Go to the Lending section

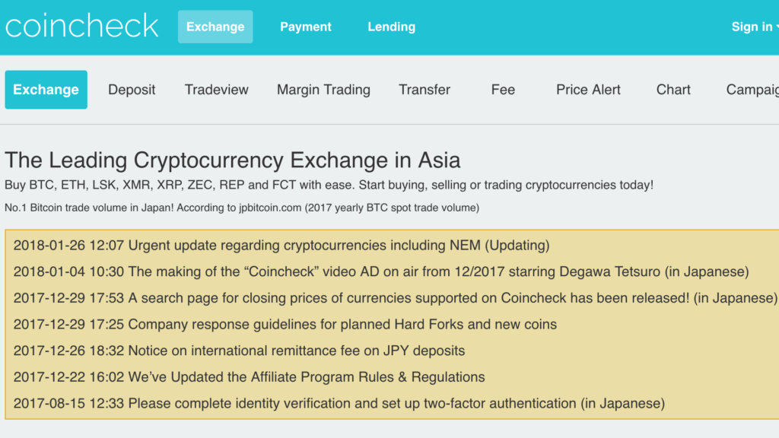pyautogui.click(x=391, y=27)
